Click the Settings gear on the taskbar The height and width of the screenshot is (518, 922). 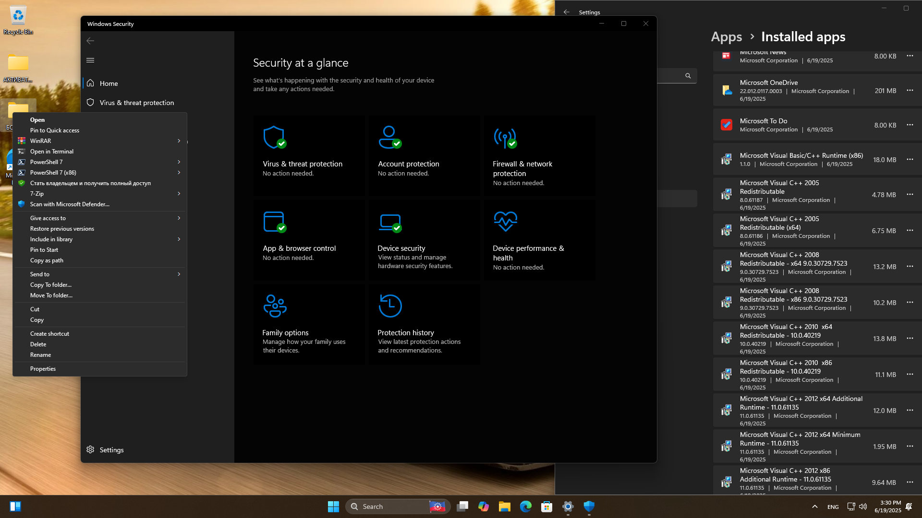pos(568,506)
